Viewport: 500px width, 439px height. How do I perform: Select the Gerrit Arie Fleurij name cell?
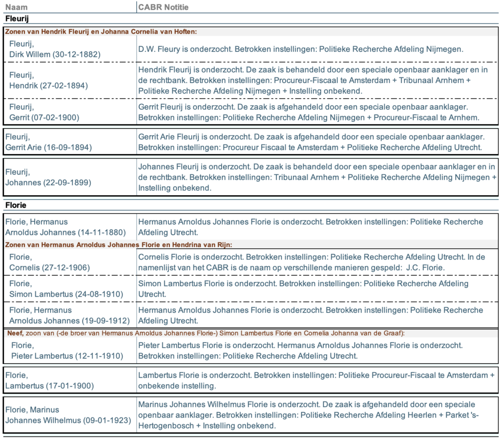pos(49,142)
